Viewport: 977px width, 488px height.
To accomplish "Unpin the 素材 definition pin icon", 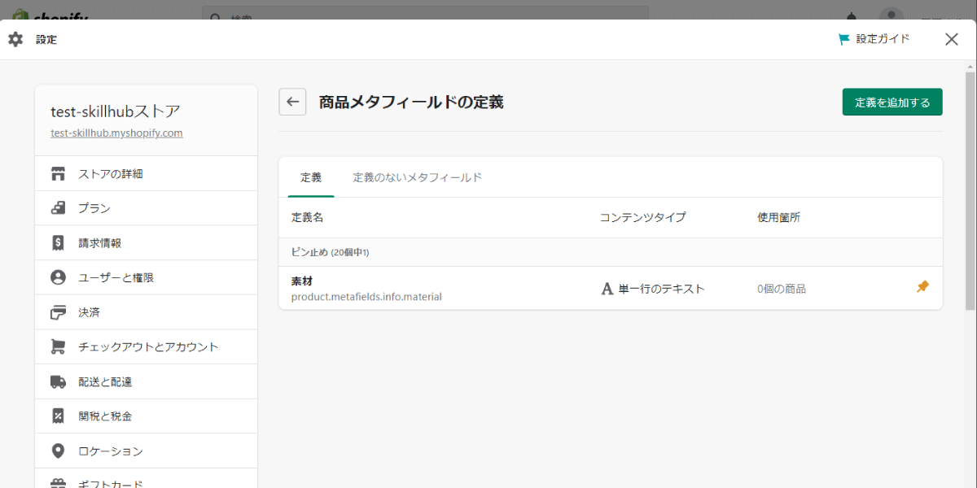I will tap(922, 287).
